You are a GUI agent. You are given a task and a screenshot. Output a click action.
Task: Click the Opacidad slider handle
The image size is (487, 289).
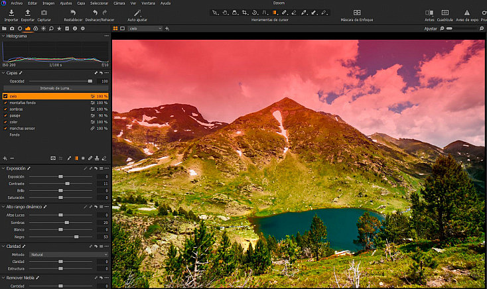click(x=90, y=82)
